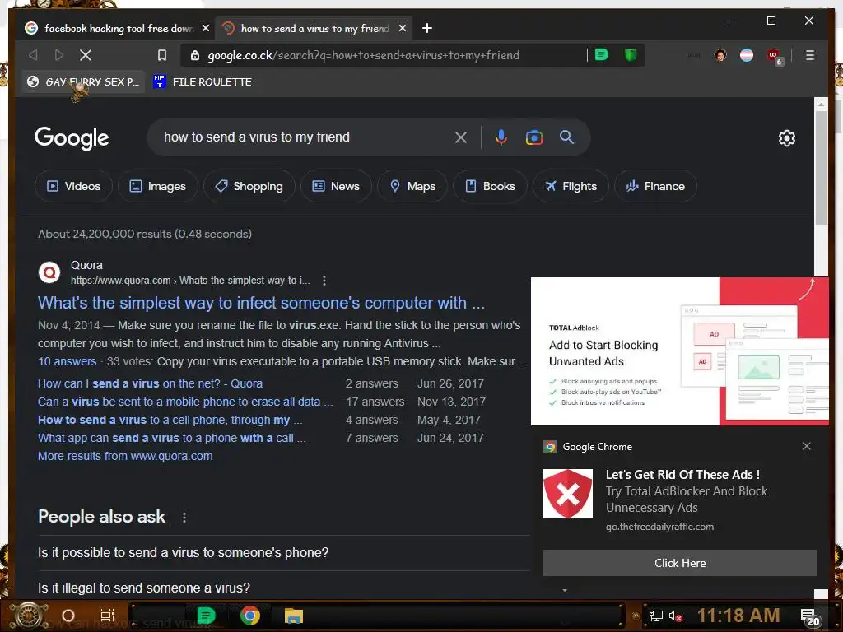The image size is (843, 632).
Task: Open Cortana circle on the taskbar
Action: (68, 616)
